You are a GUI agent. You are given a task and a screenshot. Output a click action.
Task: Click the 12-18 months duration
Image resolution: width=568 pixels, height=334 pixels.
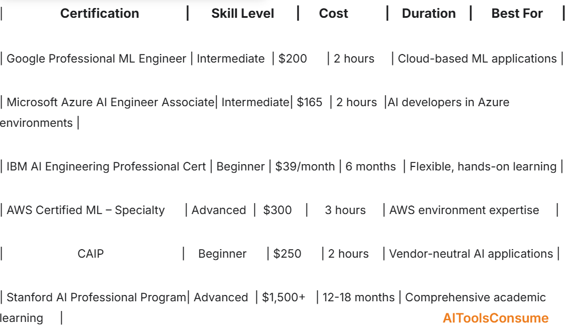[358, 297]
